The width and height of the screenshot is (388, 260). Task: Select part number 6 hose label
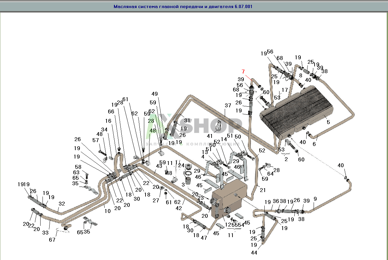[x=314, y=144]
